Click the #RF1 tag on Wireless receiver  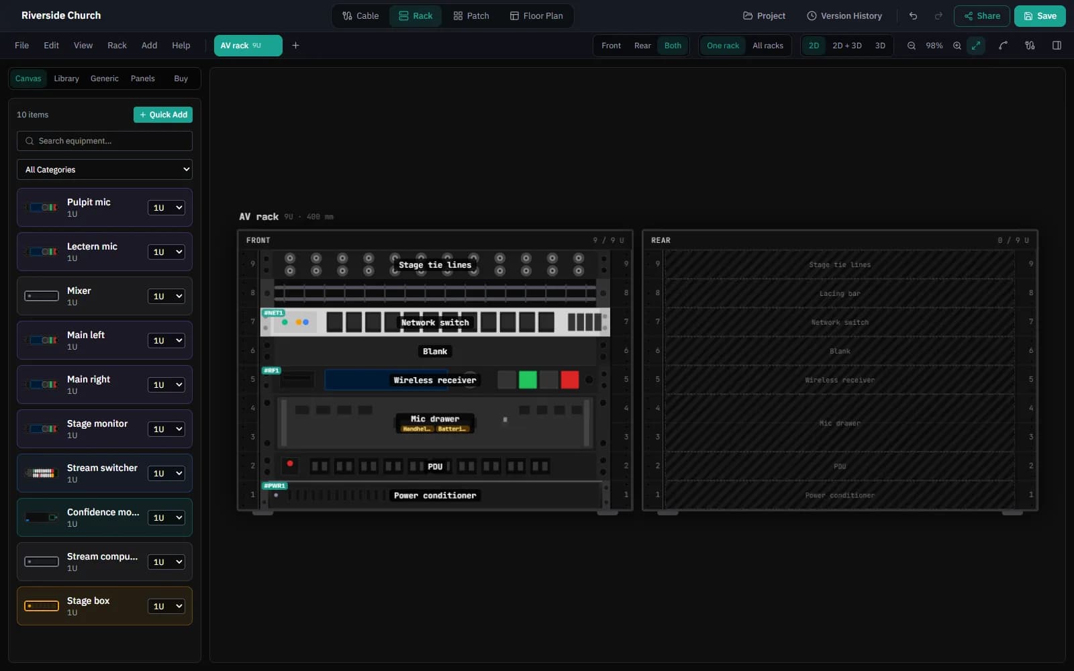pyautogui.click(x=271, y=370)
